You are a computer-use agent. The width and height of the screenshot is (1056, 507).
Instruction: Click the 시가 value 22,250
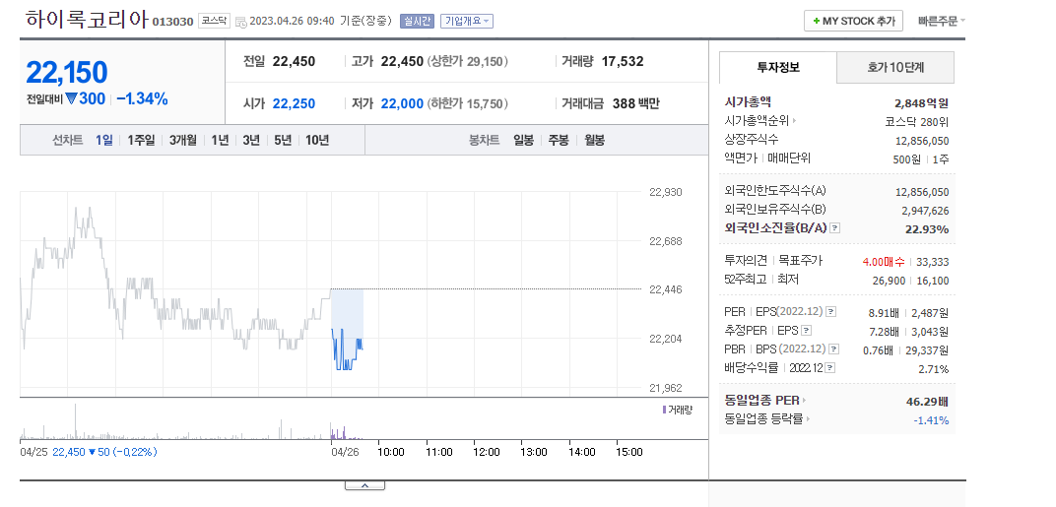coord(294,103)
